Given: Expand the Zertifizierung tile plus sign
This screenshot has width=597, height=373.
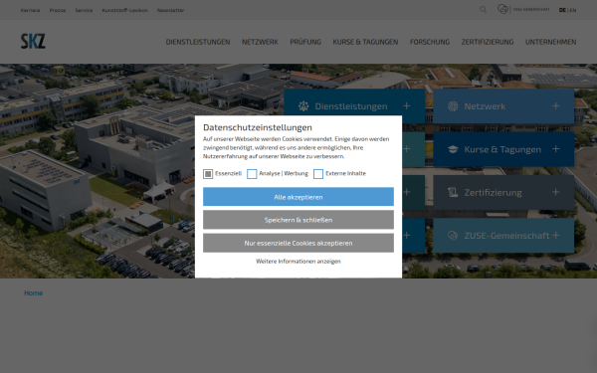Looking at the screenshot, I should point(556,192).
